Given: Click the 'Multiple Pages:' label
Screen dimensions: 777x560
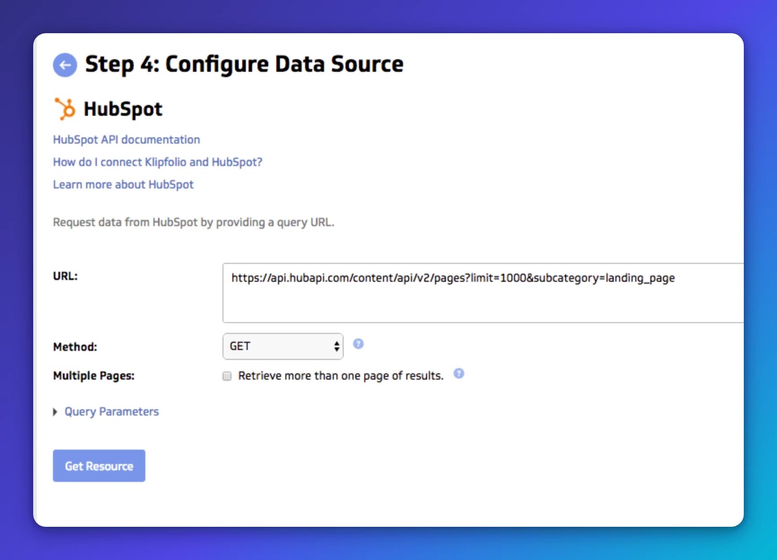Looking at the screenshot, I should tap(94, 376).
